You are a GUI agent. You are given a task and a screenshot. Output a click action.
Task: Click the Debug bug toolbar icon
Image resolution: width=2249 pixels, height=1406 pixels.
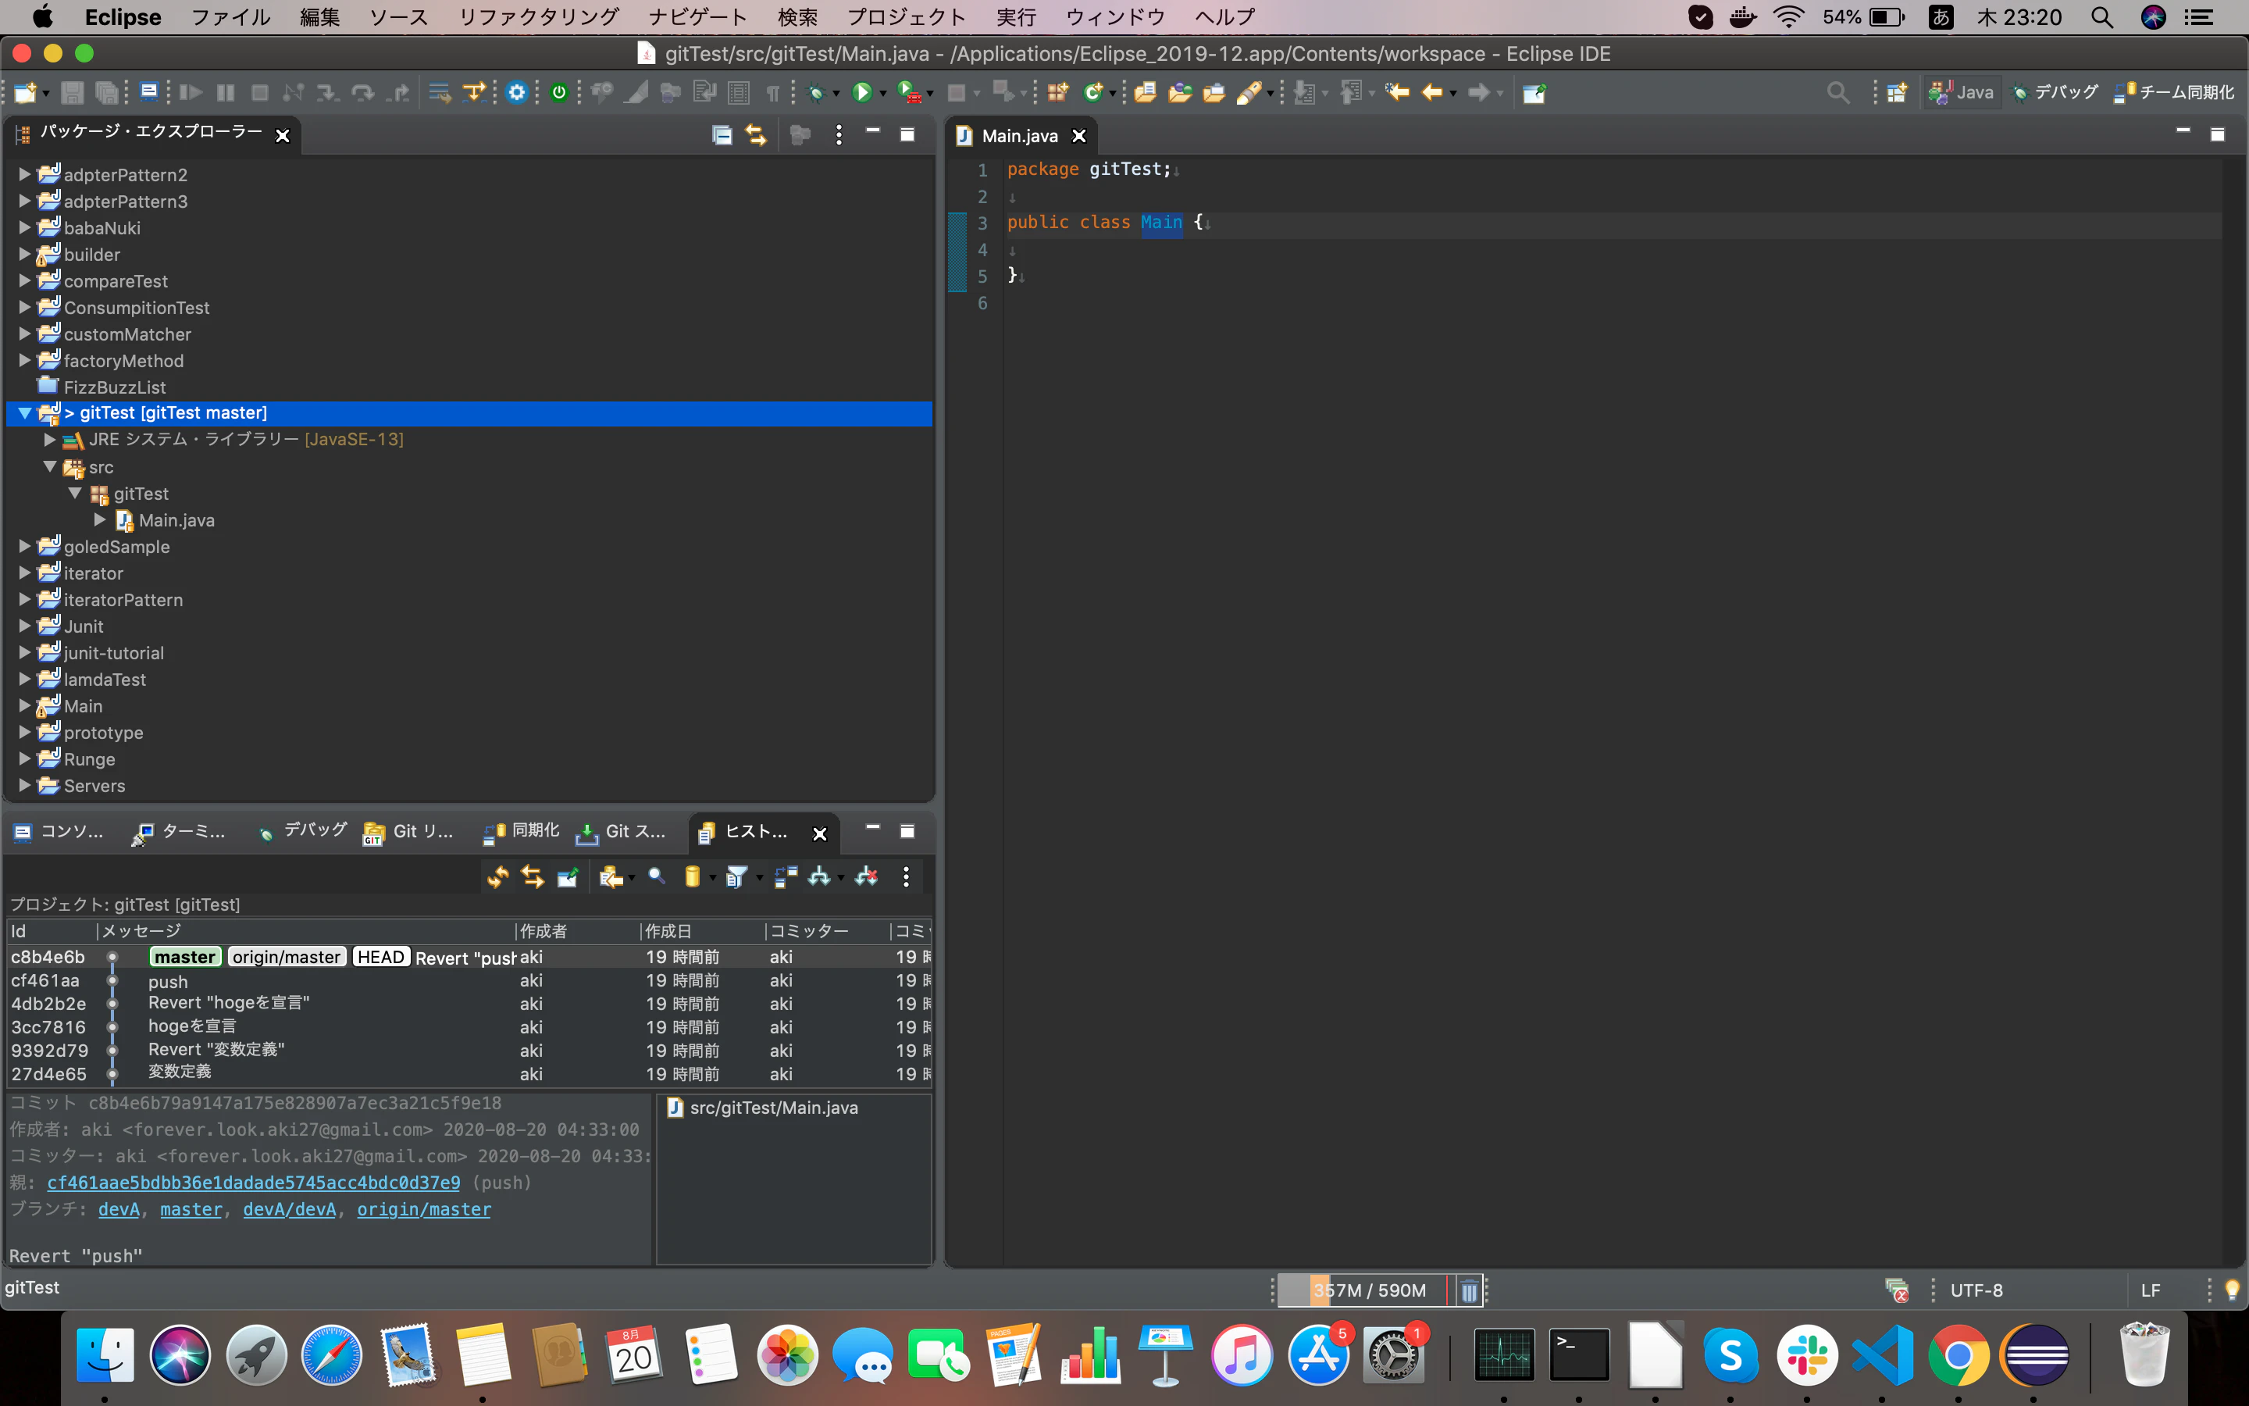click(x=817, y=92)
